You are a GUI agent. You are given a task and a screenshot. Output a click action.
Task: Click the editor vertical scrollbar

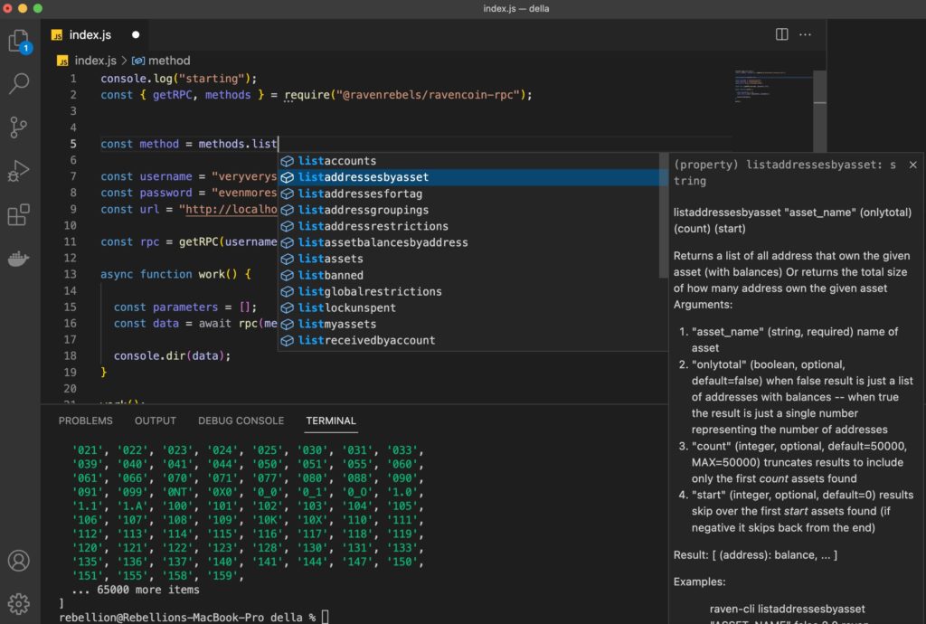[819, 112]
